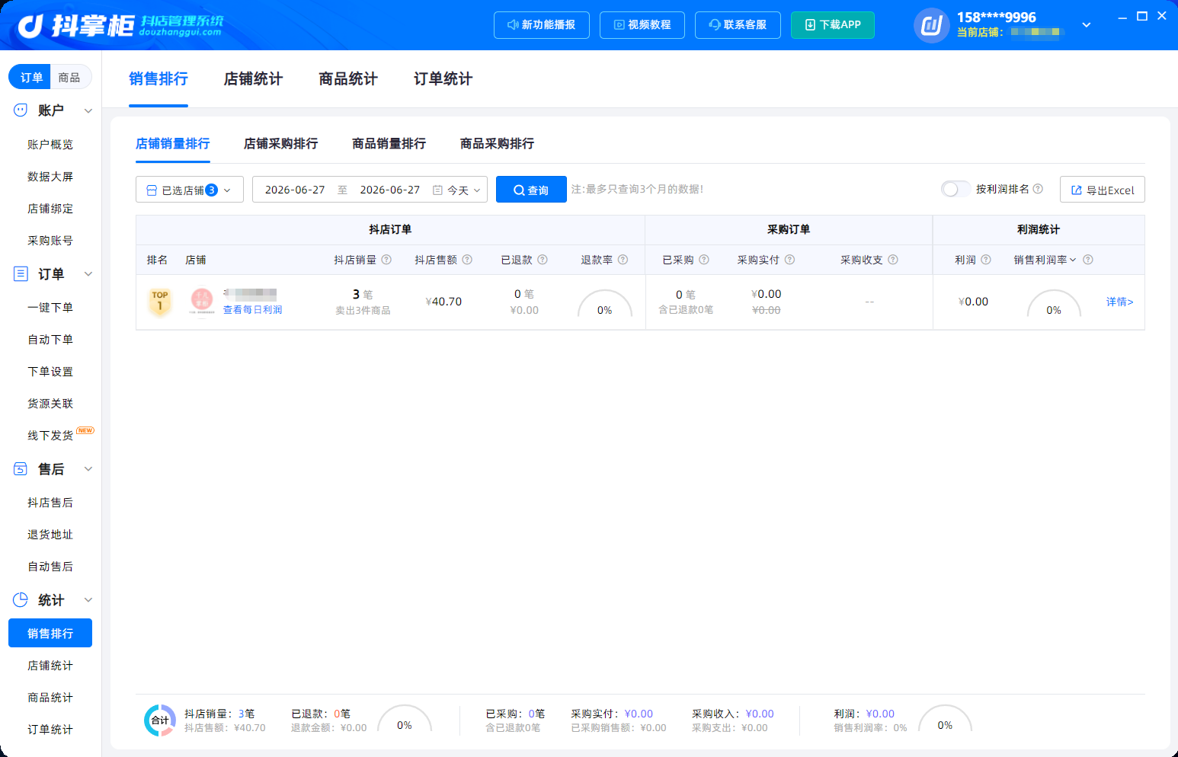The image size is (1178, 757).
Task: Click help icon next to 采购实付
Action: coord(789,260)
